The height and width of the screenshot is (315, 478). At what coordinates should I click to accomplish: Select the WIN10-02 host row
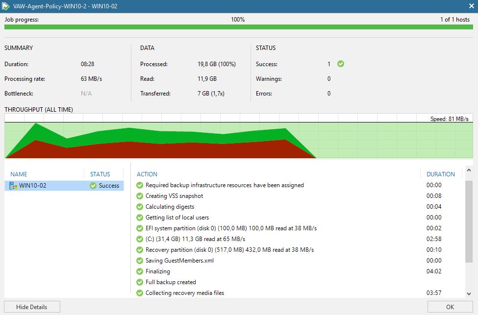64,186
